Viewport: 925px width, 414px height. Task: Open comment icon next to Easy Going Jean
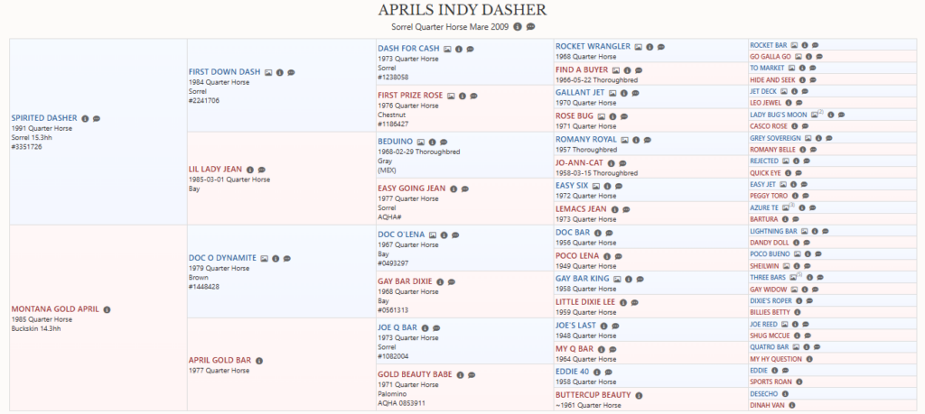[465, 189]
